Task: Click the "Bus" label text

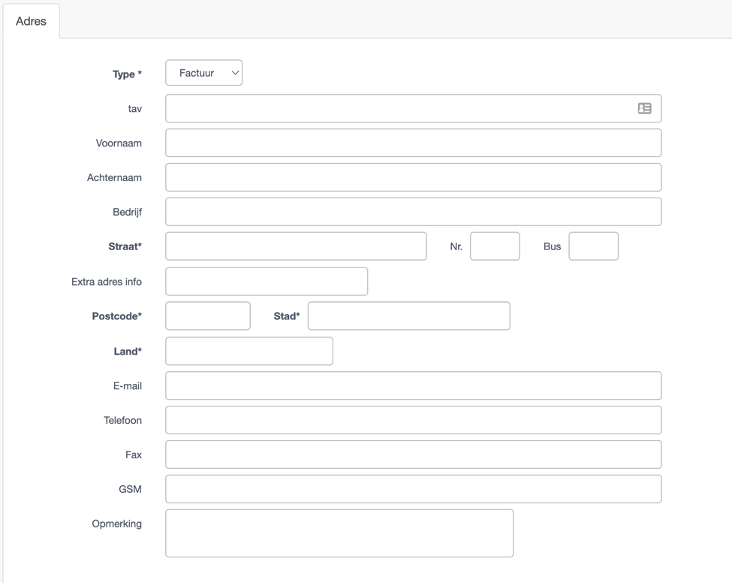Action: pyautogui.click(x=553, y=246)
